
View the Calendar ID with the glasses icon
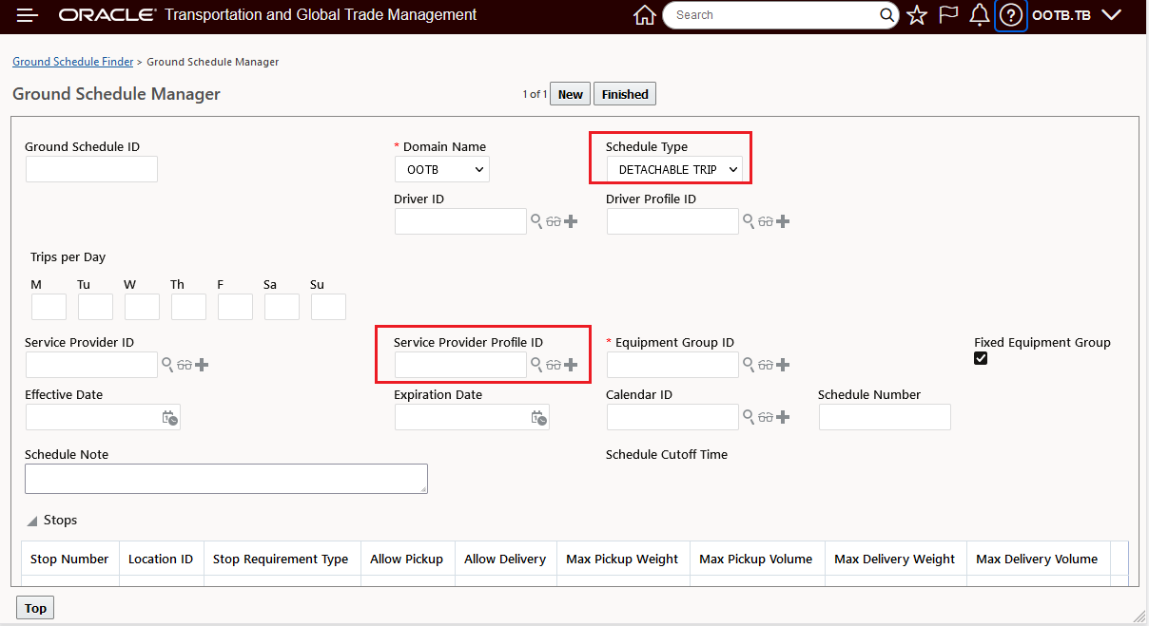pos(766,417)
